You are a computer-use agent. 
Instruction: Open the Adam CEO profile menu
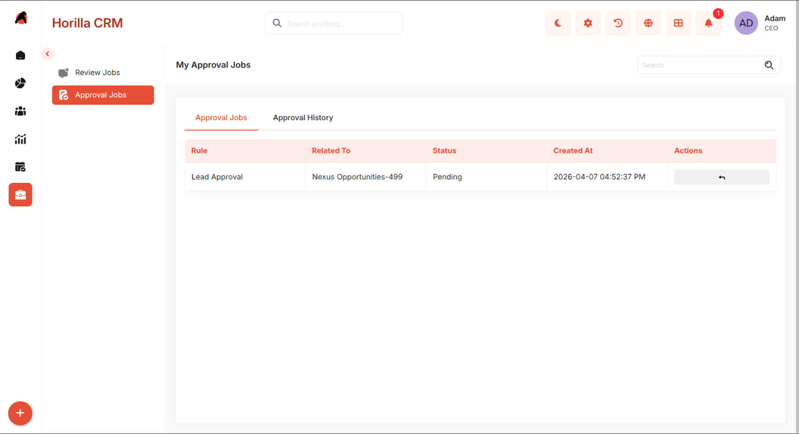(760, 23)
